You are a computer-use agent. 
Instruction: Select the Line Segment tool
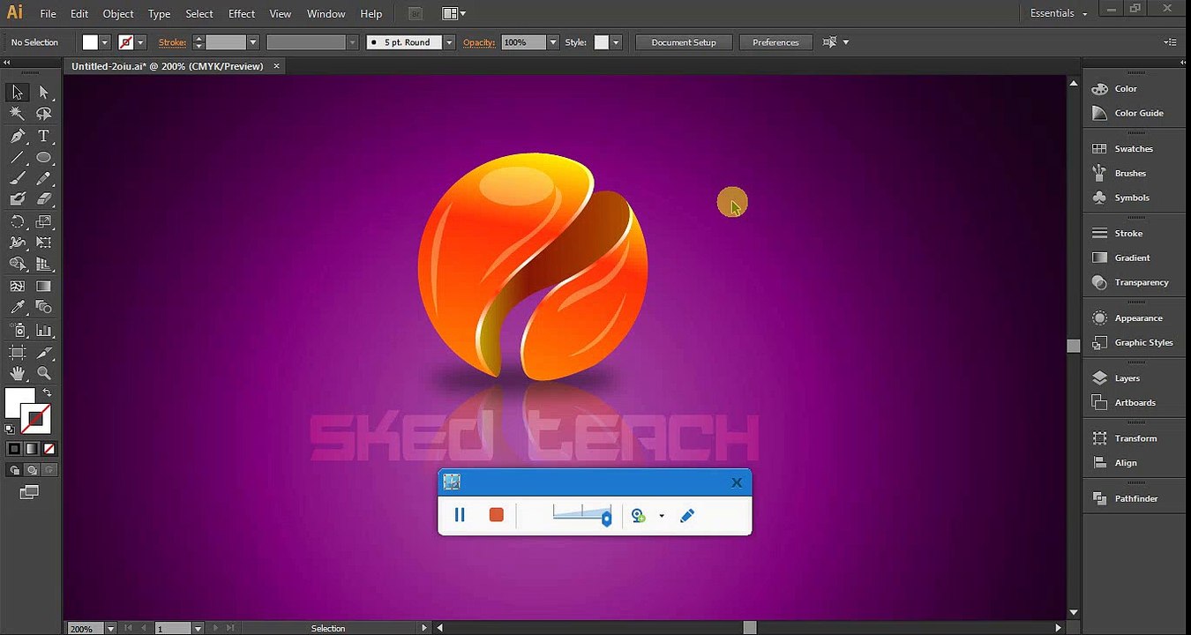coord(17,157)
